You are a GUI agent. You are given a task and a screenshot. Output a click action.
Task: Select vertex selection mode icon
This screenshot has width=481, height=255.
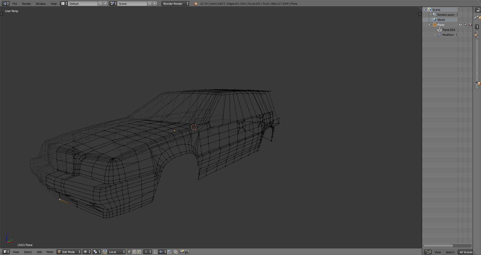129,252
